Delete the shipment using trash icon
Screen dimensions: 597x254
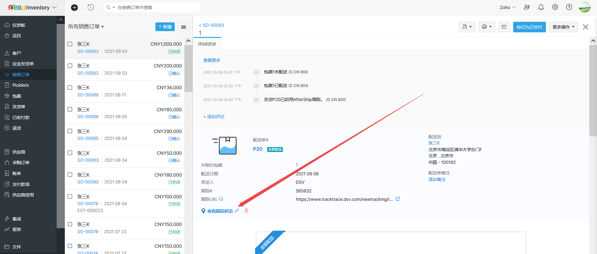246,211
